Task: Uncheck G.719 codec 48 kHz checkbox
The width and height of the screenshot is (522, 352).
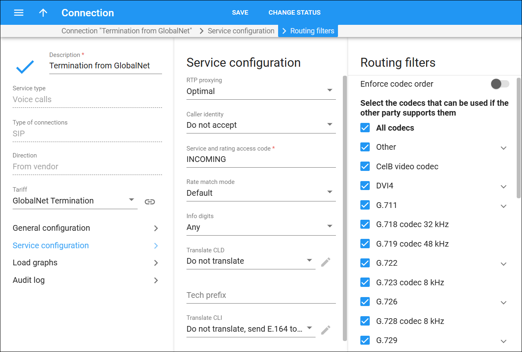Action: point(365,244)
